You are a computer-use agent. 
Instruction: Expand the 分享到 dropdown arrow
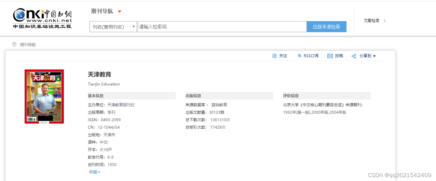(x=374, y=56)
